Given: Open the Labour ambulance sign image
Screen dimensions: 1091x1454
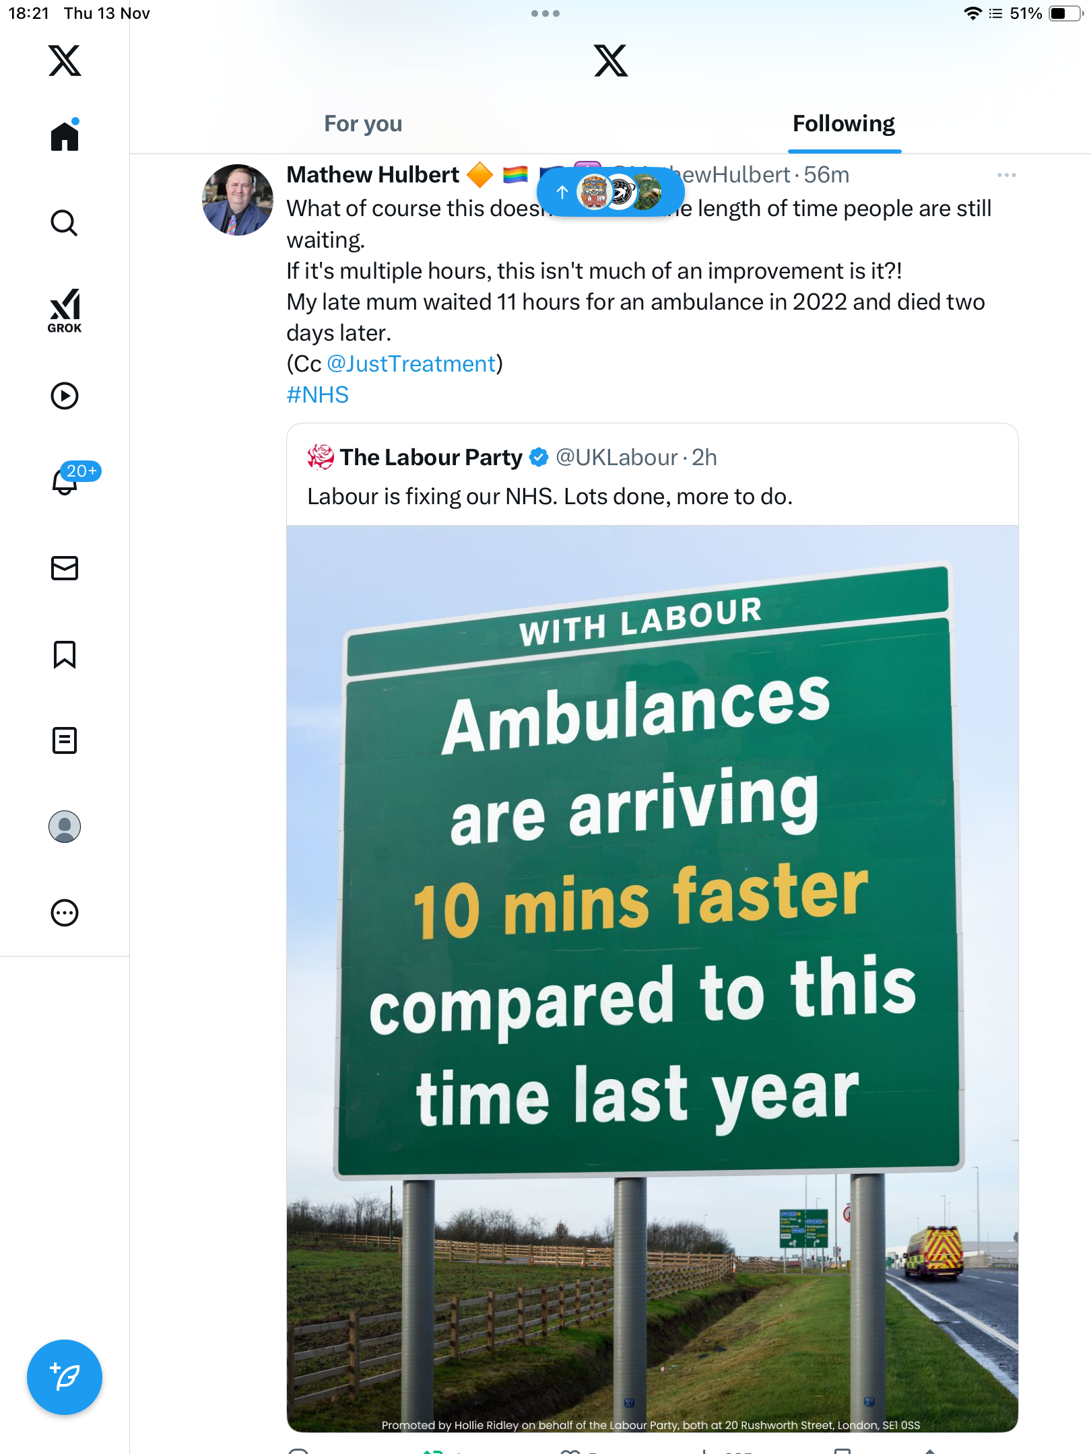Looking at the screenshot, I should (x=652, y=976).
